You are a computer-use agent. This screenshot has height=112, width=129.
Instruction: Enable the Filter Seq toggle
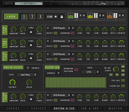59,73
